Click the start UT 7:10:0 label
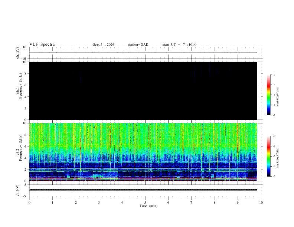This screenshot has width=294, height=227. click(x=179, y=45)
